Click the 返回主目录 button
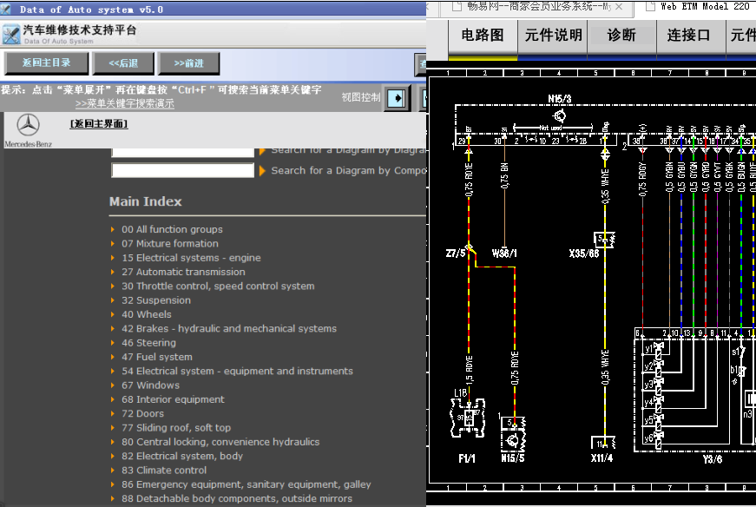 (x=46, y=63)
